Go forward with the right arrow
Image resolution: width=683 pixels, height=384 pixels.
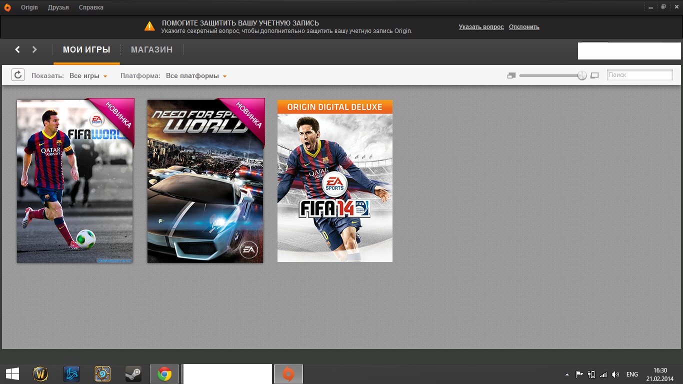[34, 49]
